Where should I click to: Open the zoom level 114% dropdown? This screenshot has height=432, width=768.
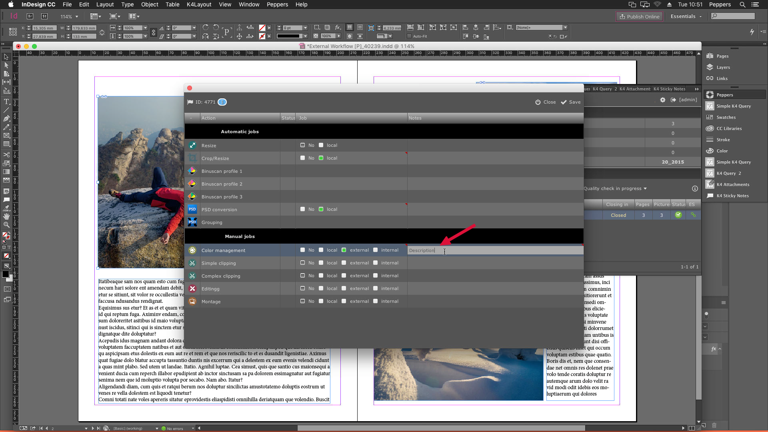(x=77, y=16)
